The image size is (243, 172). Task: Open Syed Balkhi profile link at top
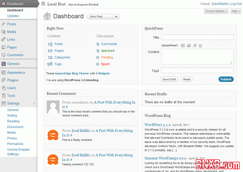(x=220, y=4)
